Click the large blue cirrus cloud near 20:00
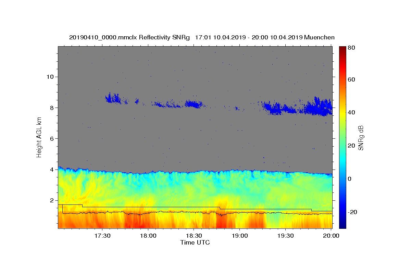Image resolution: width=411 pixels, height=274 pixels. [x=319, y=107]
